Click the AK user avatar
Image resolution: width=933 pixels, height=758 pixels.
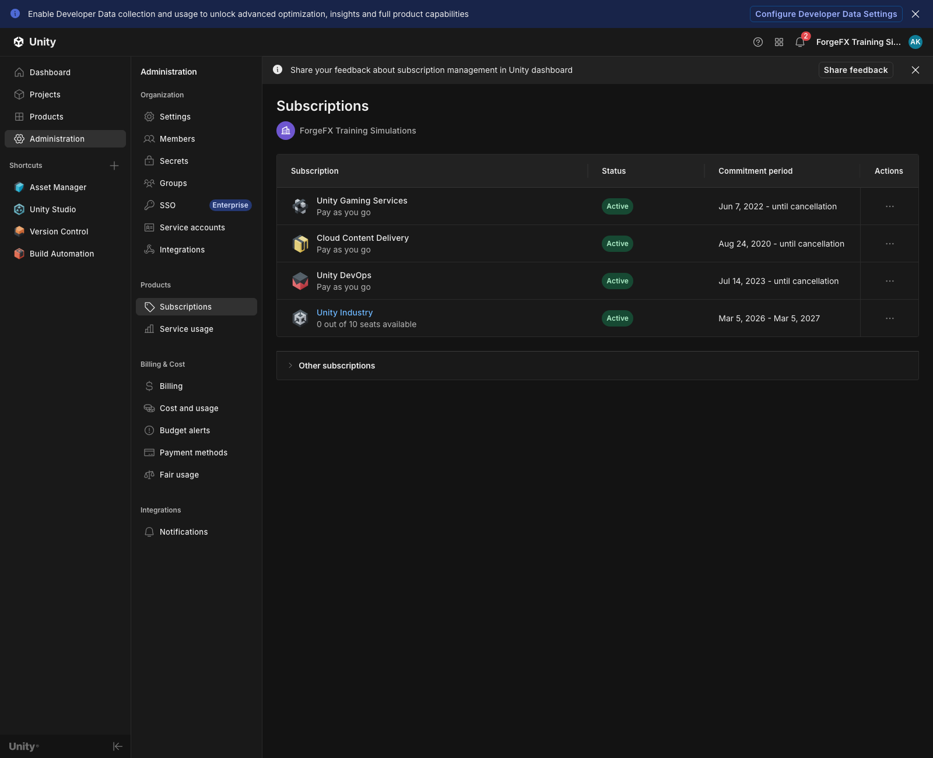coord(916,42)
